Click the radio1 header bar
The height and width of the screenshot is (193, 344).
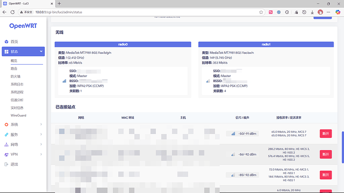click(x=266, y=44)
